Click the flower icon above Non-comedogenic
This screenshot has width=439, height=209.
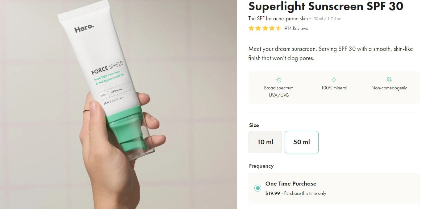pyautogui.click(x=389, y=80)
